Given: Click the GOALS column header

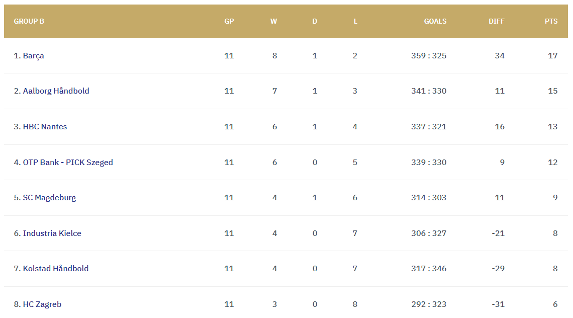Looking at the screenshot, I should pyautogui.click(x=435, y=22).
